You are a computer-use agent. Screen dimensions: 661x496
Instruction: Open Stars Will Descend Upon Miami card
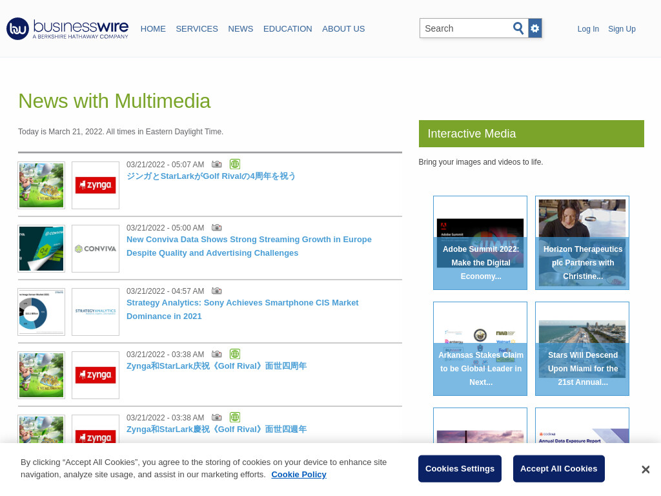pyautogui.click(x=582, y=348)
